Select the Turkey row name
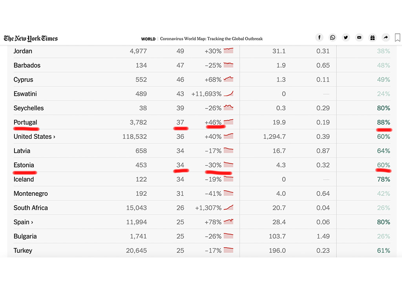The width and height of the screenshot is (402, 290). [x=23, y=251]
